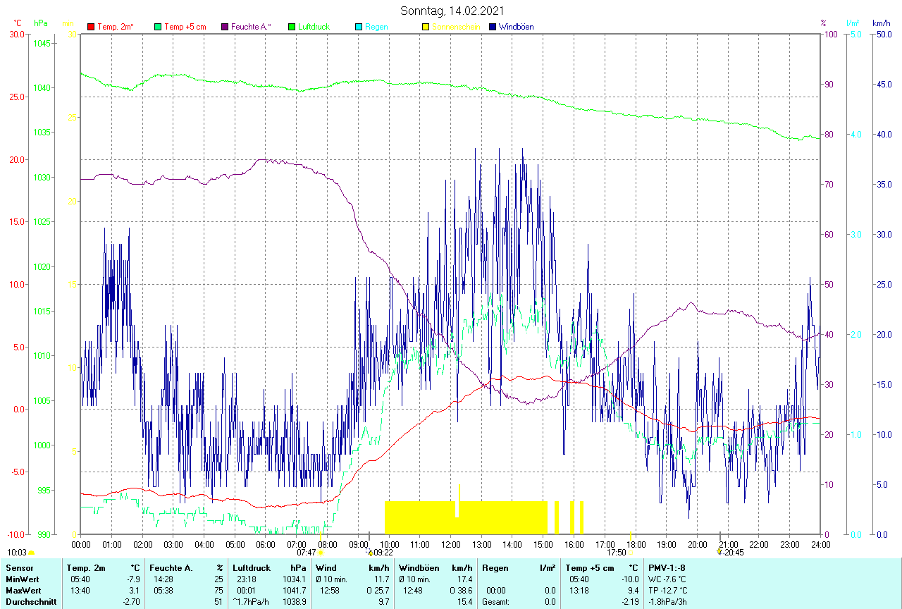Click the 1040 hPa tick label on pressure axis
Image resolution: width=902 pixels, height=609 pixels.
[x=42, y=87]
